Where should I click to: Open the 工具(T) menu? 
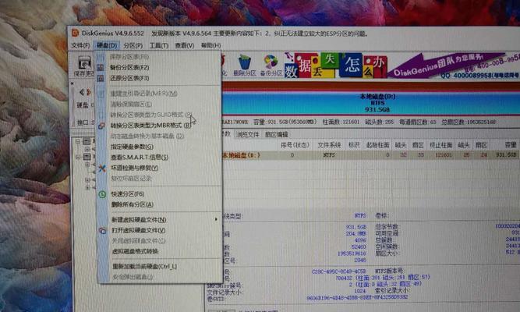click(x=159, y=45)
